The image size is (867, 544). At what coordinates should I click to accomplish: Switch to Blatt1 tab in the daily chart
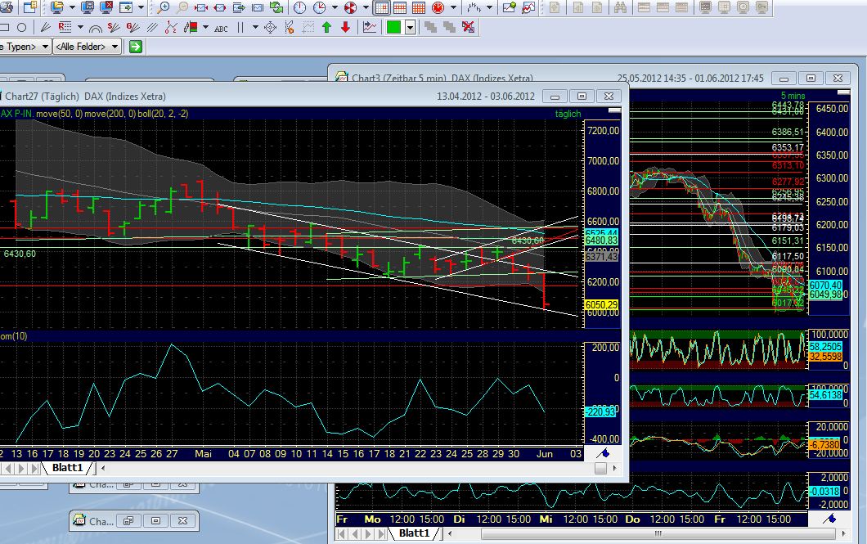(69, 468)
